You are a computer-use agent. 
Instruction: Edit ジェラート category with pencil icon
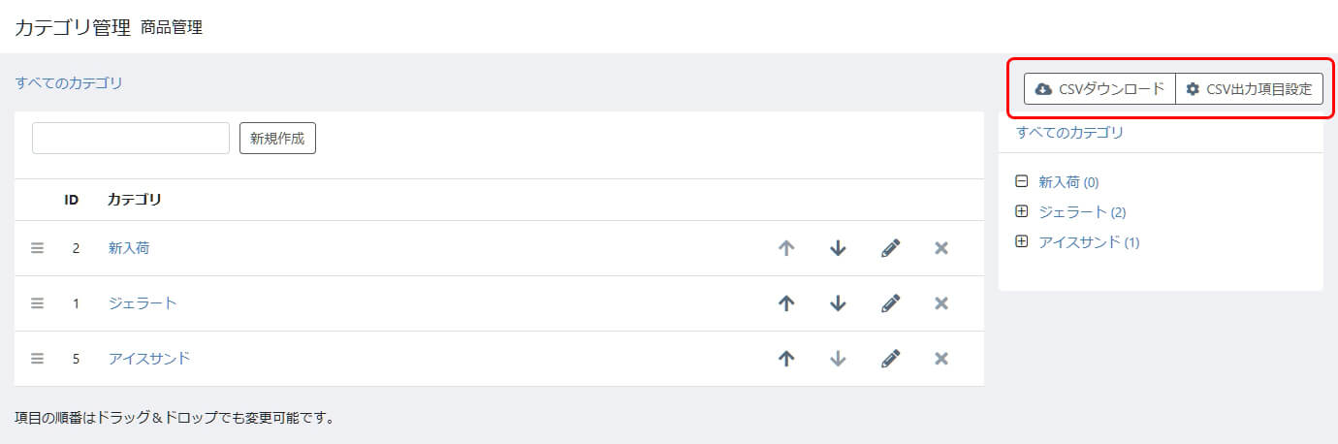point(890,303)
